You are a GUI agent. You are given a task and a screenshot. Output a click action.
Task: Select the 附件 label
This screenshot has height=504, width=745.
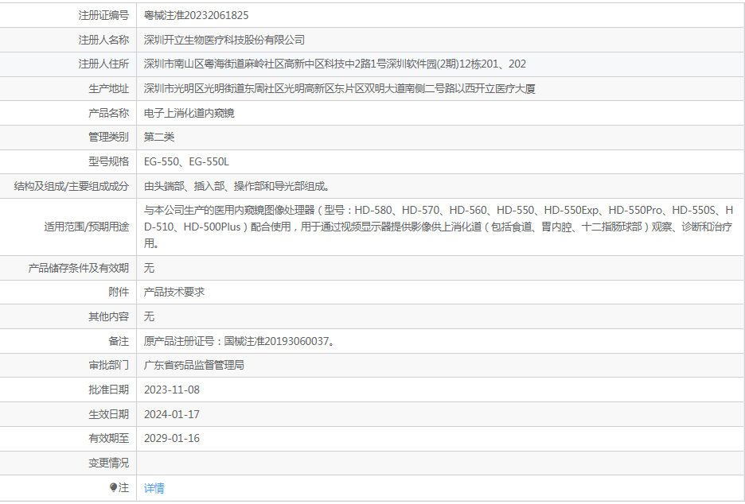click(119, 293)
